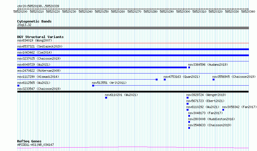Click the small blue nsv3929724 variant marker
The height and width of the screenshot is (151, 257).
click(x=187, y=98)
